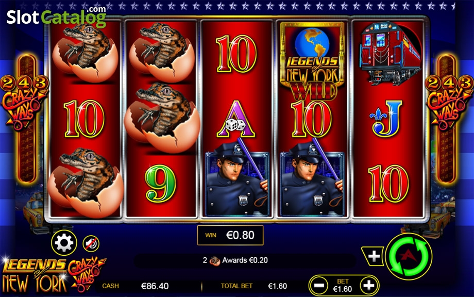This screenshot has height=297, width=474.
Task: Toggle the muted sound speaker icon
Action: pyautogui.click(x=91, y=243)
